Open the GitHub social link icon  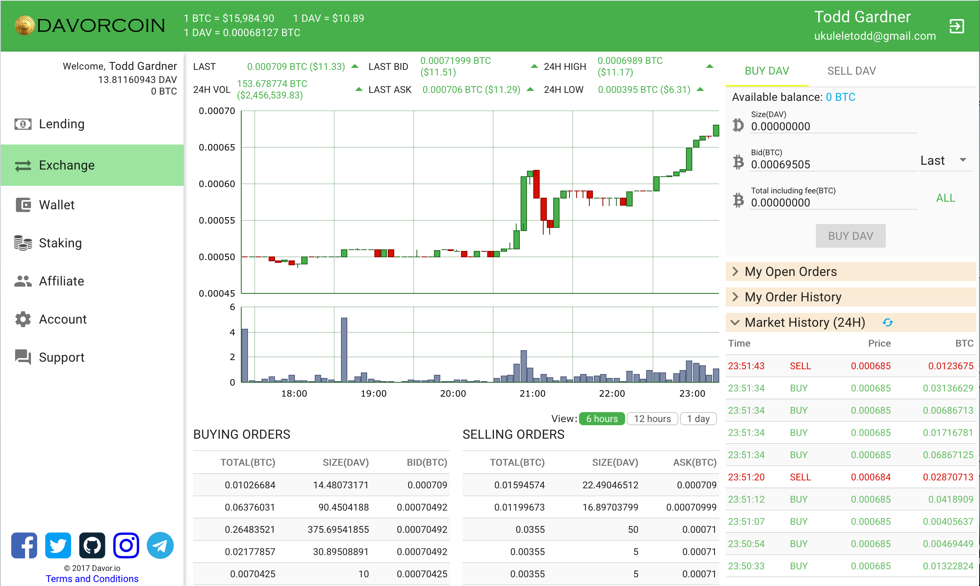[92, 546]
